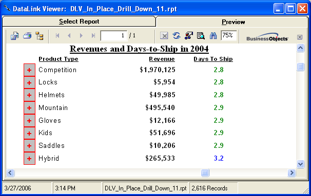Select the Locks product type text
Screen dimensions: 311x196
point(48,82)
